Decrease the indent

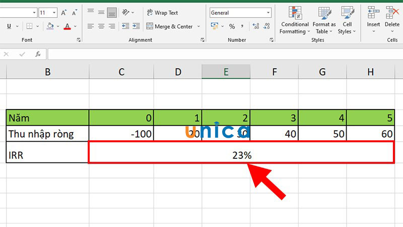125,26
